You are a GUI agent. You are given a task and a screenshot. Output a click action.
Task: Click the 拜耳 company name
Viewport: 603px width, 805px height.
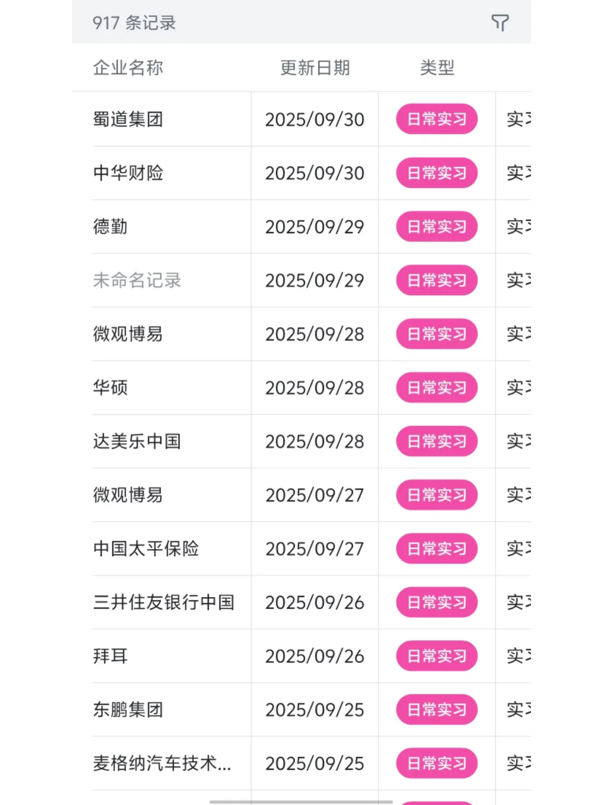(110, 656)
